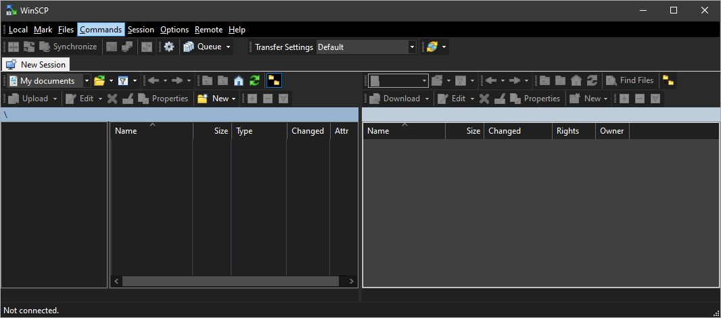This screenshot has width=721, height=318.
Task: Toggle the remote directory tree button
Action: coord(668,81)
